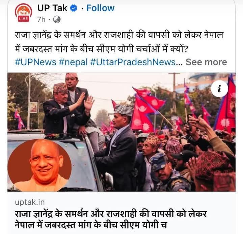The image size is (243, 234).
Task: Open the #UPNews hashtag
Action: click(x=35, y=62)
